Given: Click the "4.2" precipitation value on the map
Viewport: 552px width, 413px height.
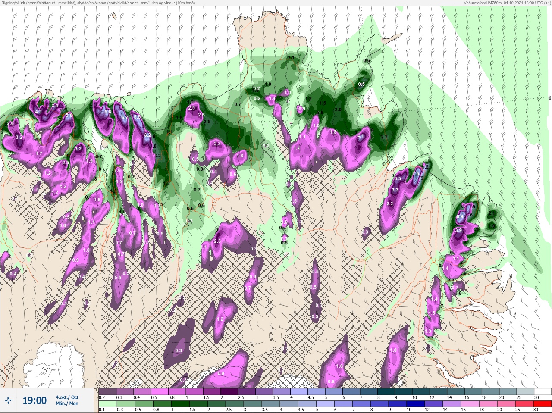Looking at the screenshot, I should (x=38, y=112).
